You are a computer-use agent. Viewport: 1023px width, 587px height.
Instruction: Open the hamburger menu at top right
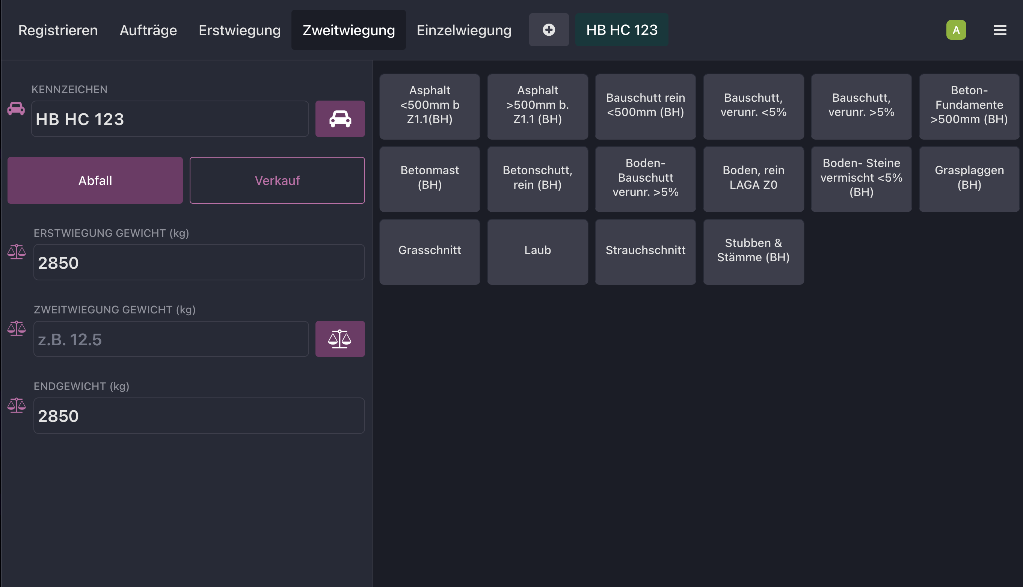pos(1000,30)
